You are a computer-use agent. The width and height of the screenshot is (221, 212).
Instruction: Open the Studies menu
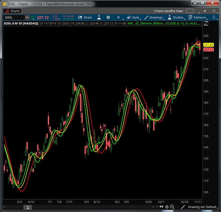pos(176,17)
